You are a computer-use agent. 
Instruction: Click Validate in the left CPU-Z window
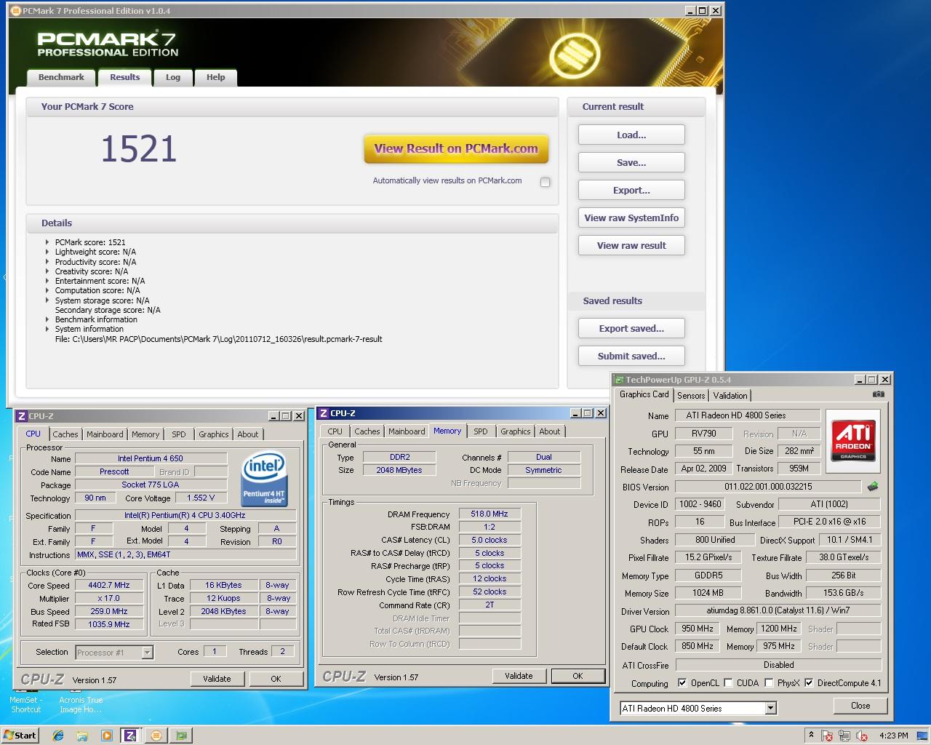(x=217, y=679)
